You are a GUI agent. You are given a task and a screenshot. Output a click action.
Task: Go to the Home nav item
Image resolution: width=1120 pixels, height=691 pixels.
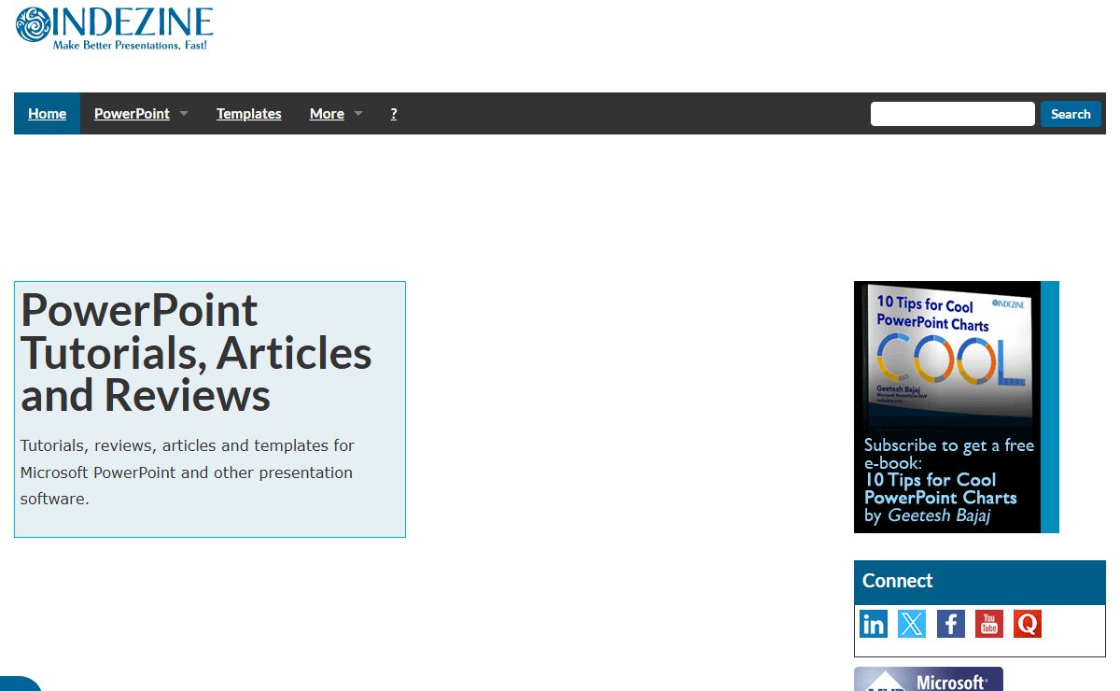click(47, 114)
